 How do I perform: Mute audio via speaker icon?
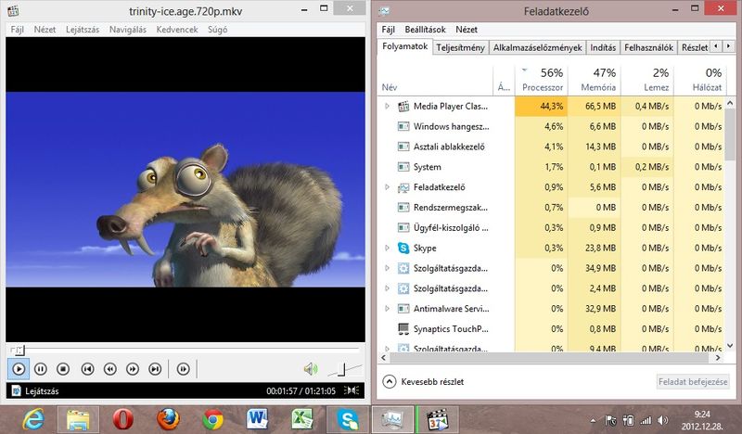311,369
